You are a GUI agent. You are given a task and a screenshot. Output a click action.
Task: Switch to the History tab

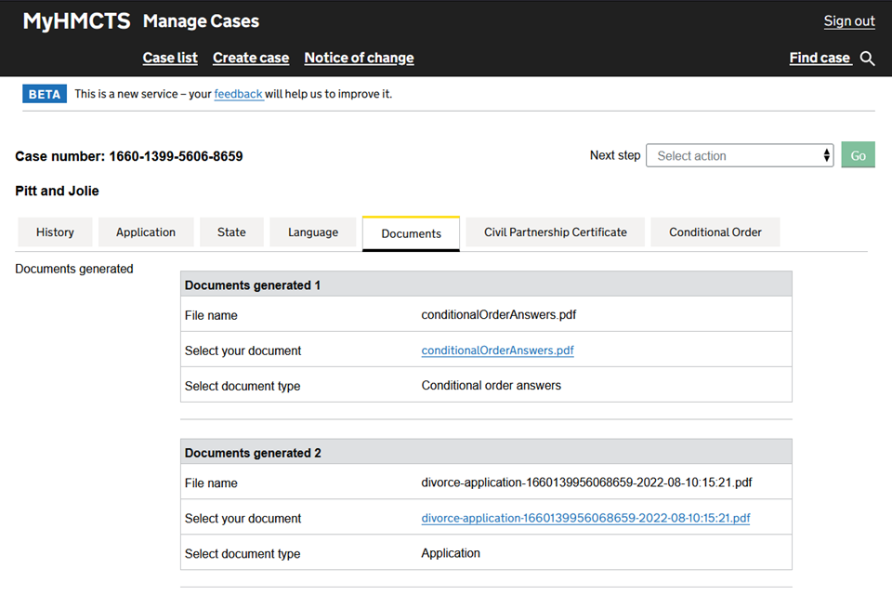(x=55, y=232)
